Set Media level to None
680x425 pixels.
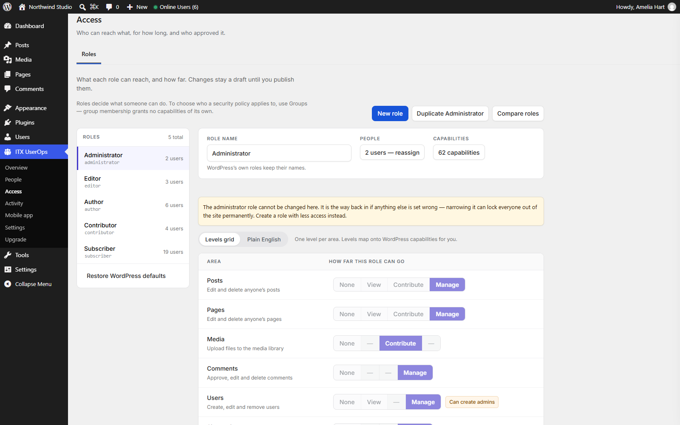(347, 343)
